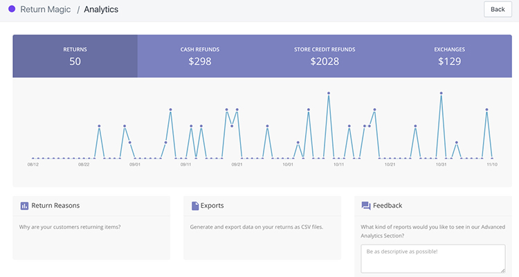Click 'Why are your customers returning items?' text
Viewport: 519px width, 277px height.
tap(70, 227)
